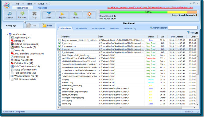Click the Exit toolbar button
Viewport: 204px width, 117px height.
[89, 15]
